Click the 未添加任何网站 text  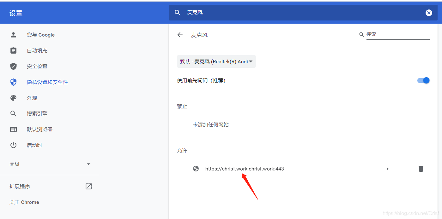(211, 124)
